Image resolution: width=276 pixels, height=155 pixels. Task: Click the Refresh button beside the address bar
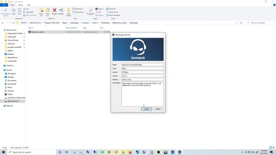point(241,23)
